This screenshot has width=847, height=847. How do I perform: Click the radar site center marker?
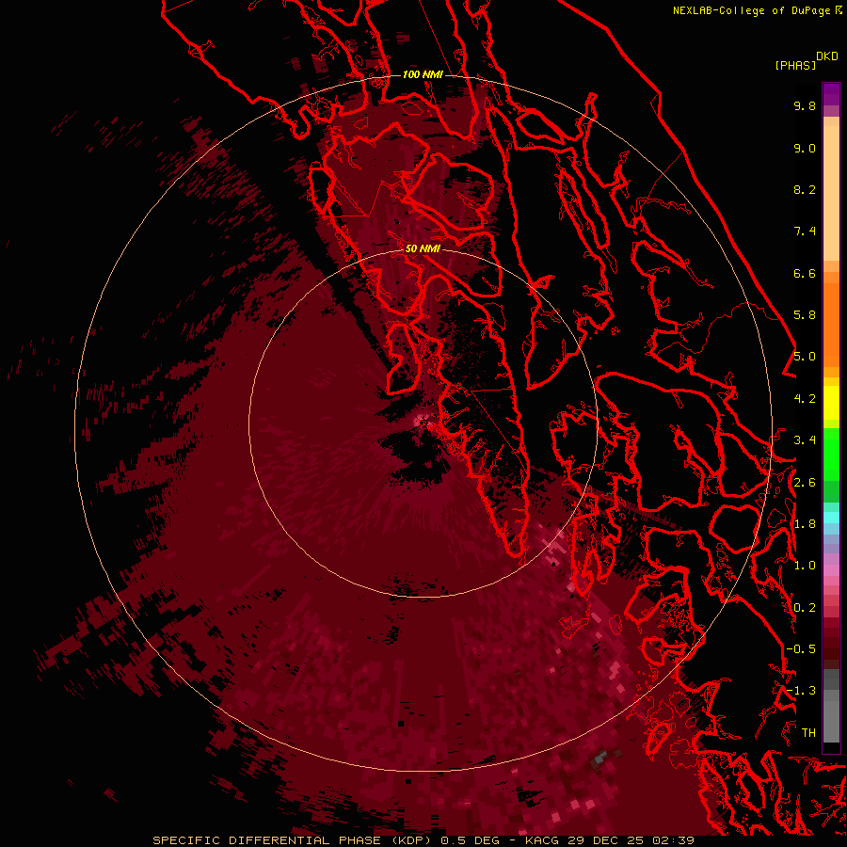pos(423,422)
